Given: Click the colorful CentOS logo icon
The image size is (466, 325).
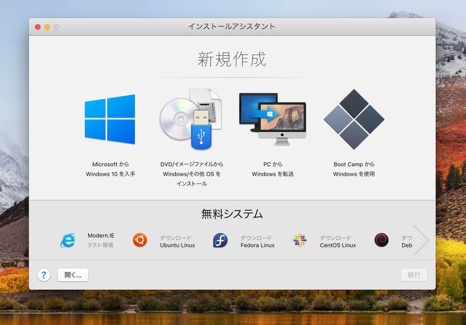Looking at the screenshot, I should click(x=300, y=241).
